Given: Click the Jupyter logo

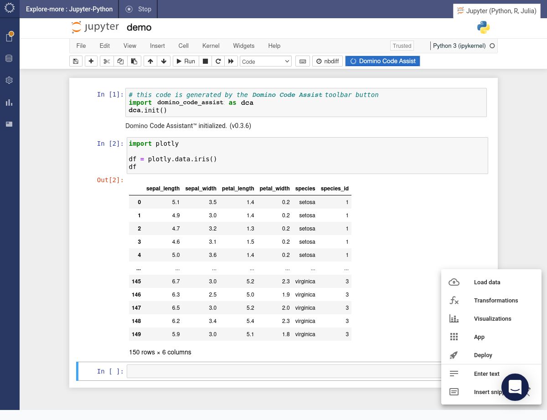Looking at the screenshot, I should point(95,27).
